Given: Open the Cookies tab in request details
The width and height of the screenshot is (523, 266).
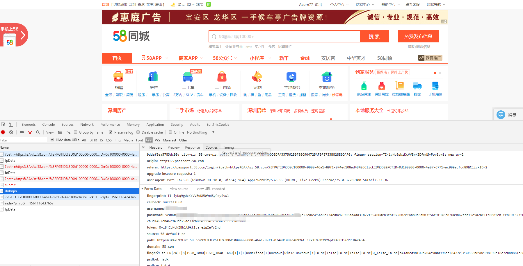Looking at the screenshot, I should click(x=211, y=147).
